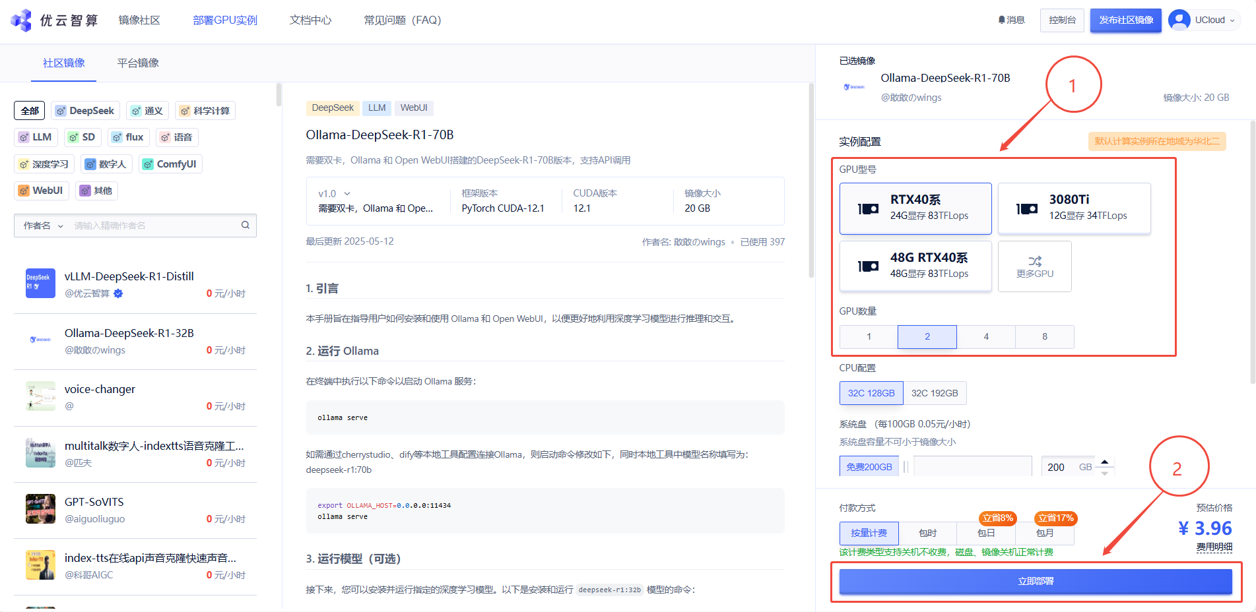This screenshot has width=1256, height=612.
Task: Click the GPT-SoVITS thumbnail image
Action: (40, 509)
